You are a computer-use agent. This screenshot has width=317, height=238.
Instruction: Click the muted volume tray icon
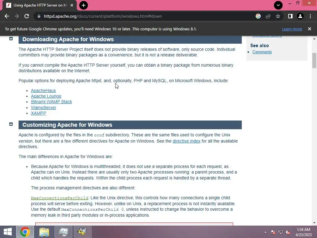point(288,232)
